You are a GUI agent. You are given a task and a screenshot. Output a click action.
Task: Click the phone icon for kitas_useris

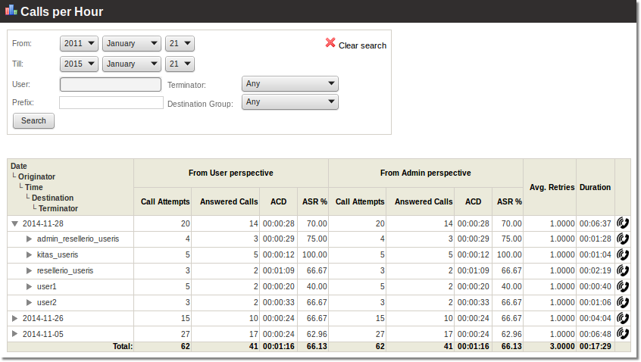point(623,255)
